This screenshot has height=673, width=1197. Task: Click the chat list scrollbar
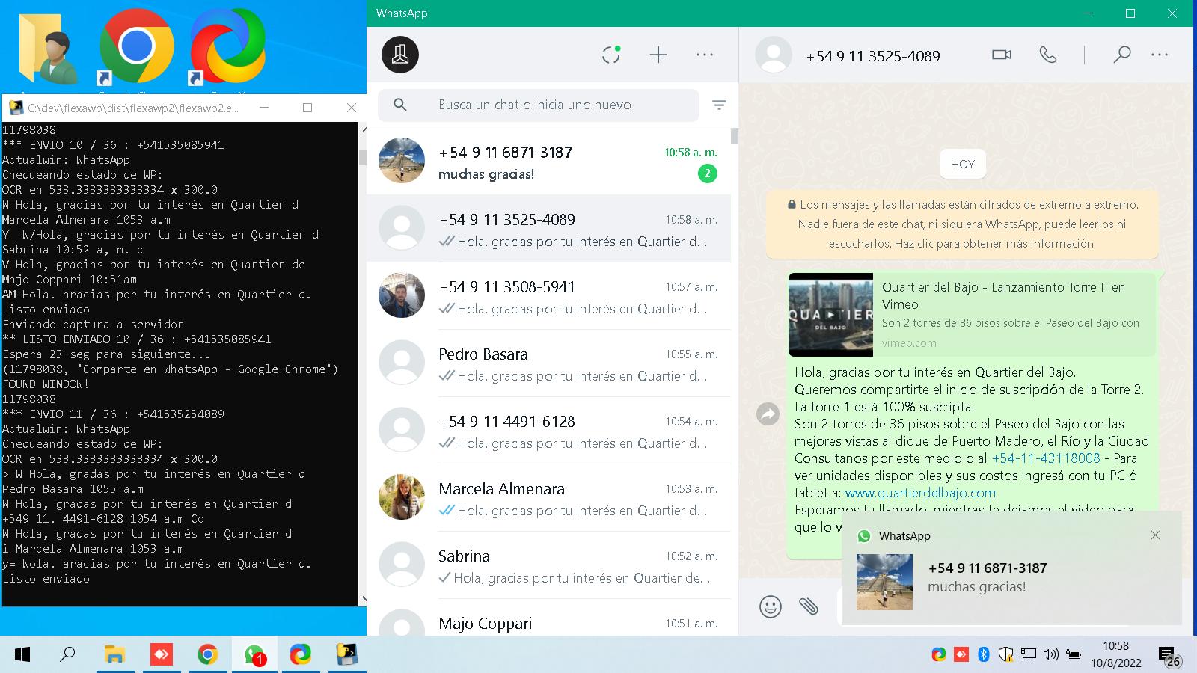pyautogui.click(x=735, y=136)
